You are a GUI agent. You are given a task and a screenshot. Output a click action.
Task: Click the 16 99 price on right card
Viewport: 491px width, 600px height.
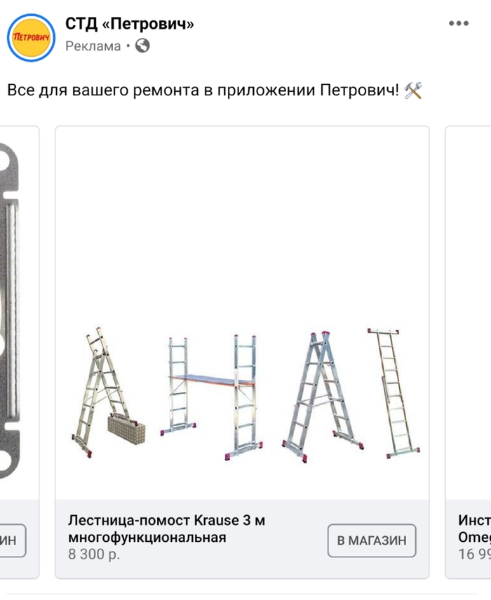coord(475,554)
